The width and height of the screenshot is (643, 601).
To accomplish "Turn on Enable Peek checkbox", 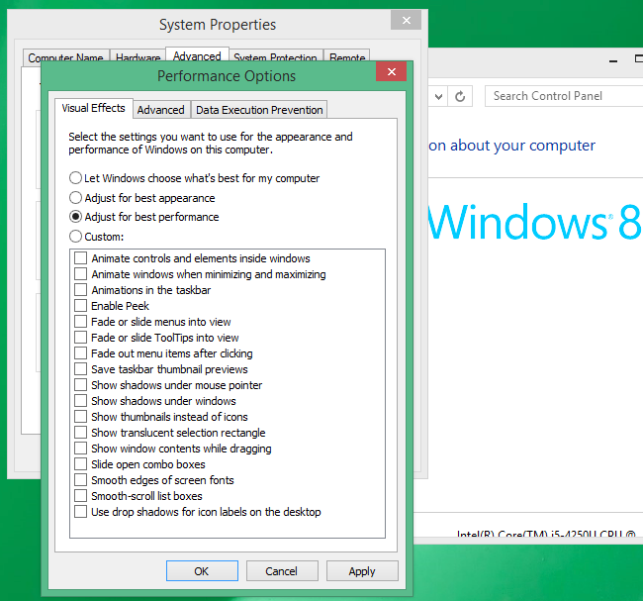I will coord(81,306).
